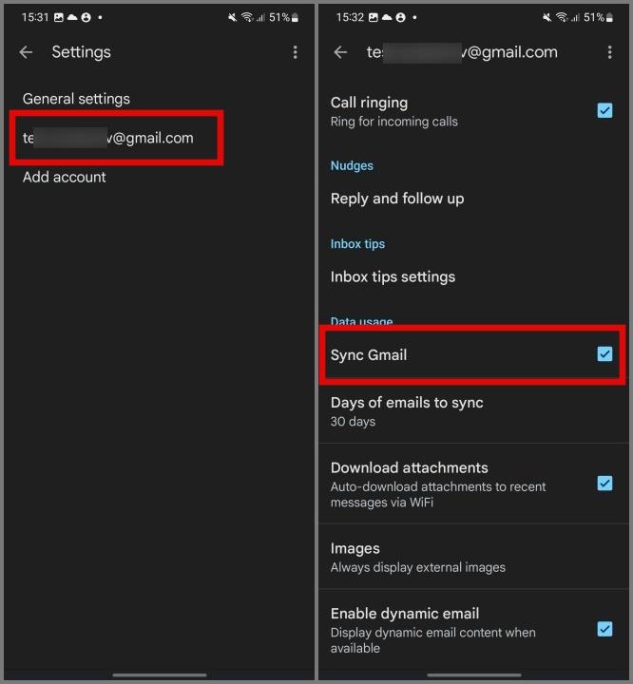The height and width of the screenshot is (684, 633).
Task: Open Images display setting
Action: coord(473,557)
